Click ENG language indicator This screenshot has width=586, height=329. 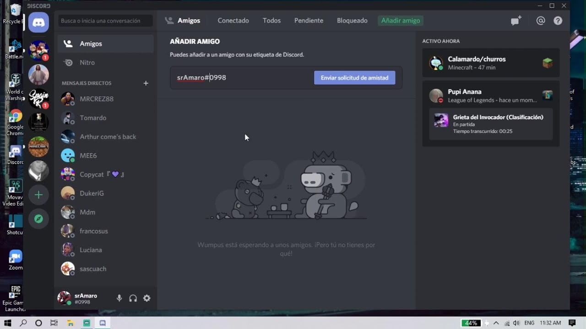pos(529,323)
